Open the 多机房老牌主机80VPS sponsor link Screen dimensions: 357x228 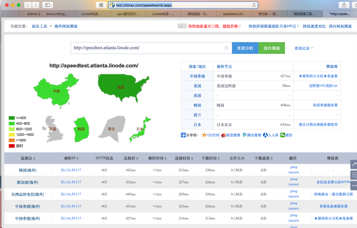pyautogui.click(x=333, y=182)
